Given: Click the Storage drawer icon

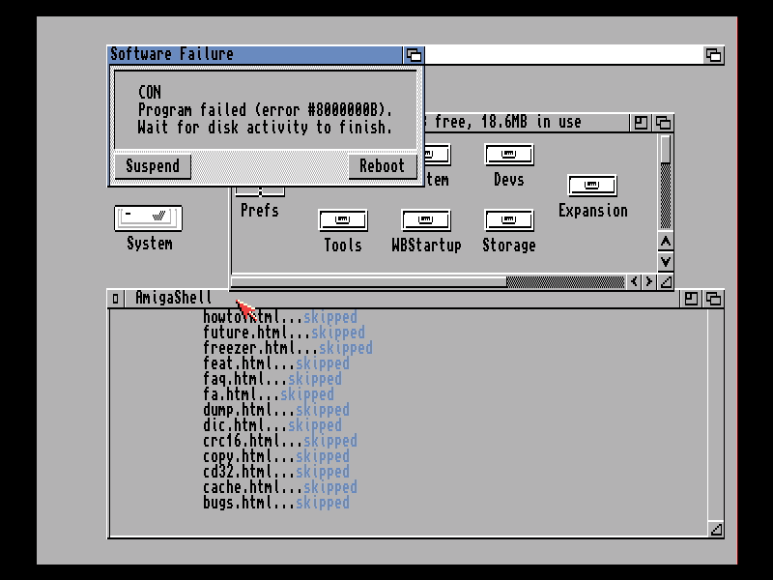Looking at the screenshot, I should (x=508, y=220).
